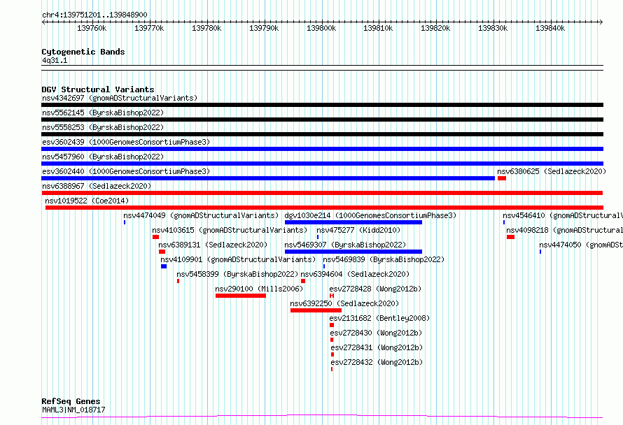This screenshot has width=623, height=425.
Task: Click nsv1019522 Coe2014 label
Action: pyautogui.click(x=87, y=201)
